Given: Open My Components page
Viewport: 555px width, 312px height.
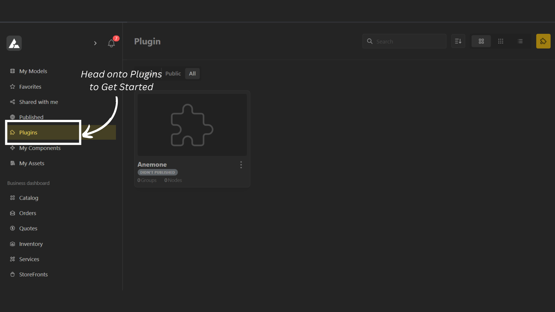Looking at the screenshot, I should (40, 148).
